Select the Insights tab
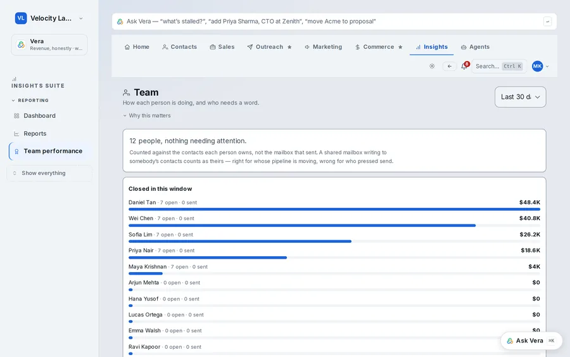Image resolution: width=570 pixels, height=357 pixels. coord(431,47)
